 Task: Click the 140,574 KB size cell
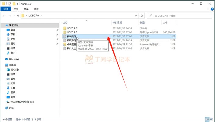click(x=169, y=32)
